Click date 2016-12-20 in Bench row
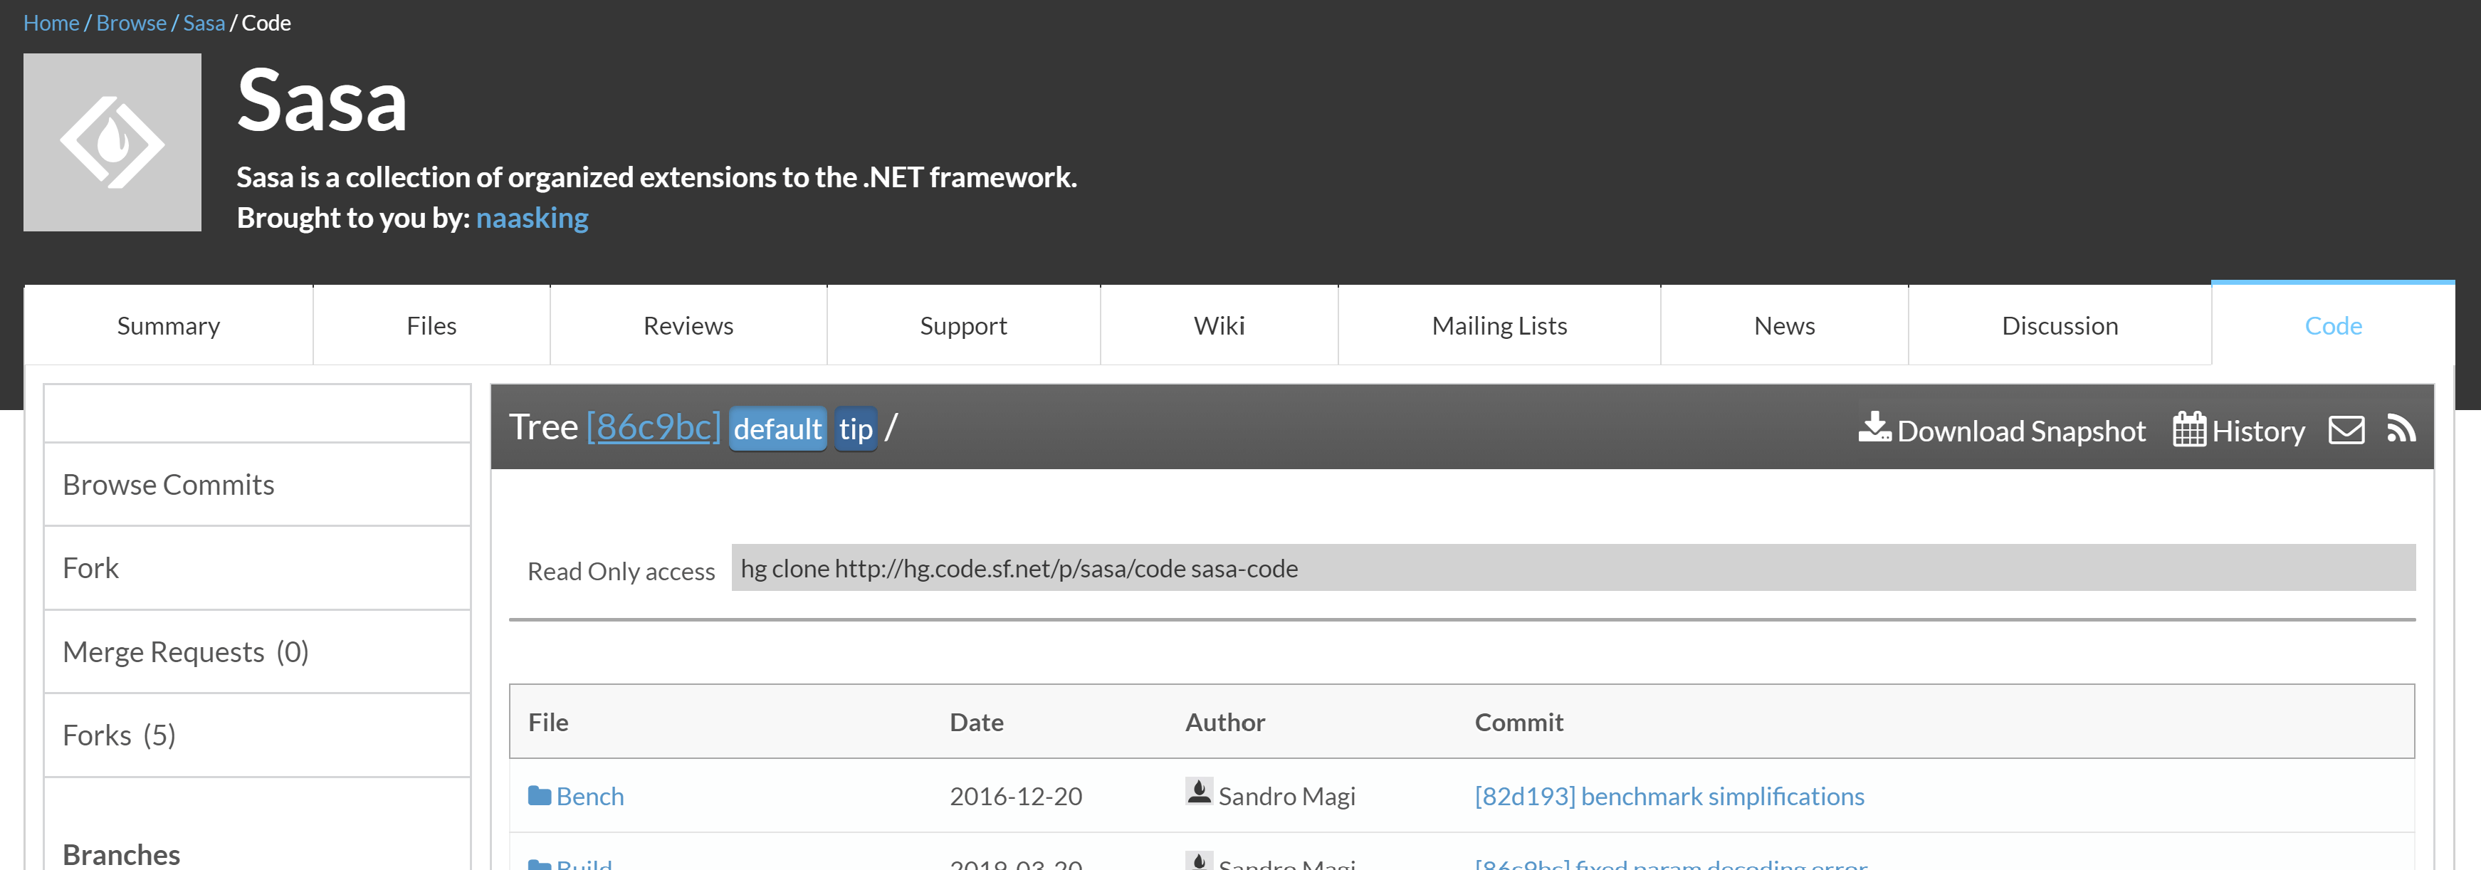The image size is (2481, 870). (1015, 796)
